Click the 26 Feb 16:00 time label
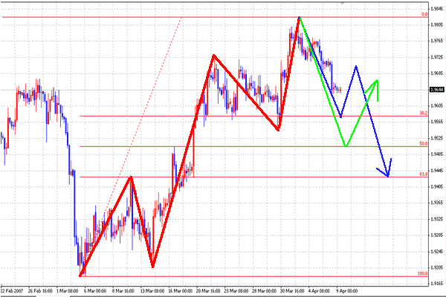The width and height of the screenshot is (446, 297). [40, 291]
